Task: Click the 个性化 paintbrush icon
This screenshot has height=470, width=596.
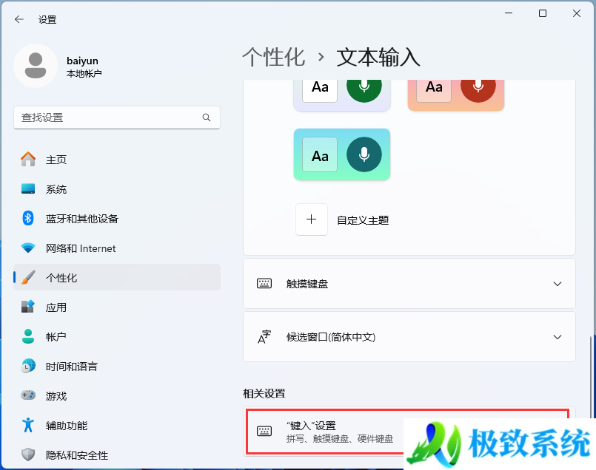Action: [28, 278]
